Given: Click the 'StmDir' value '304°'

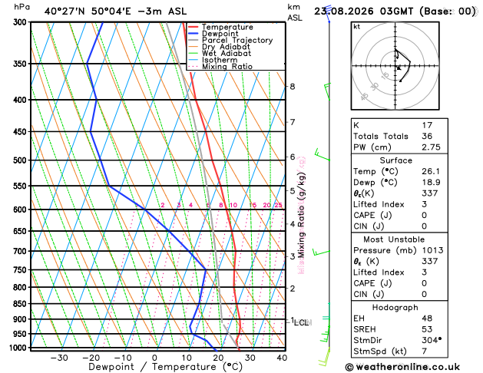Looking at the screenshot, I should (x=432, y=340).
